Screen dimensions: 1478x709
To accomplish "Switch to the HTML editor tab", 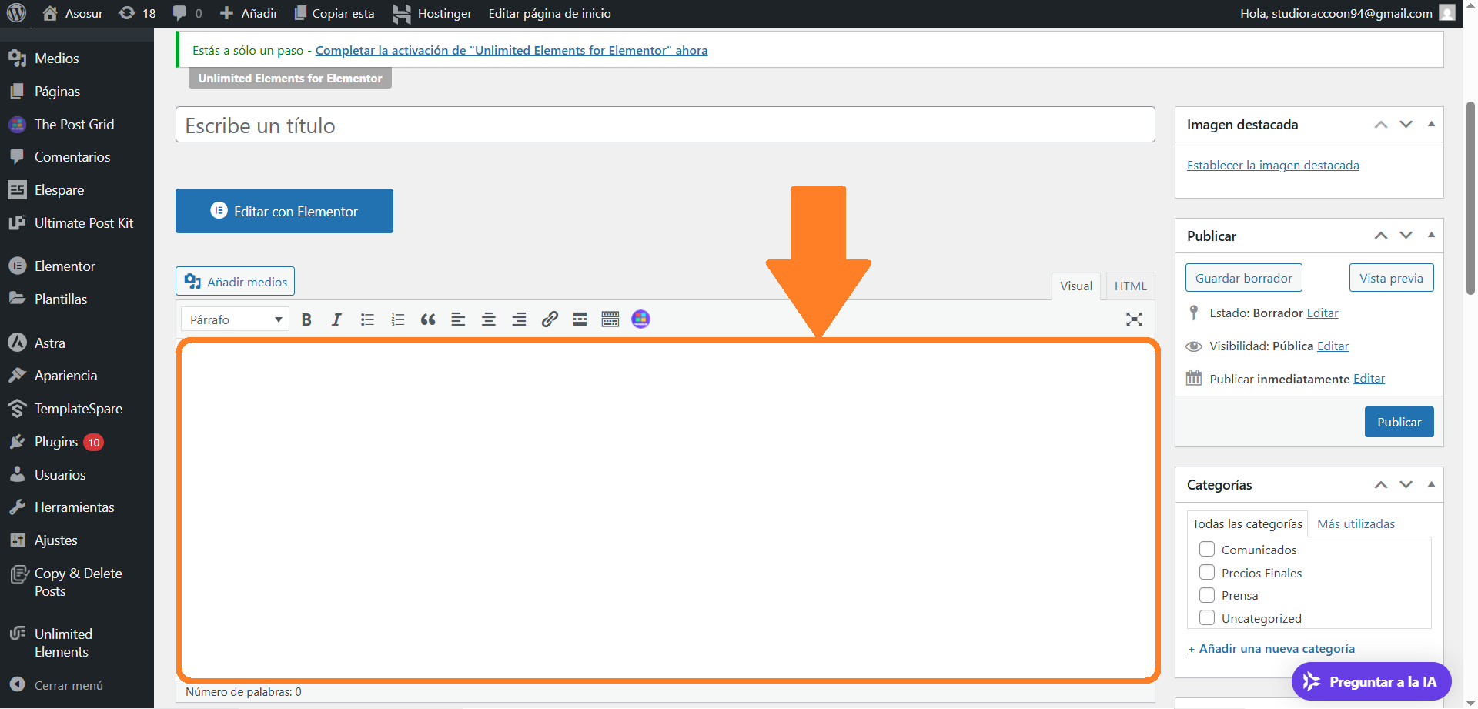I will [x=1130, y=286].
